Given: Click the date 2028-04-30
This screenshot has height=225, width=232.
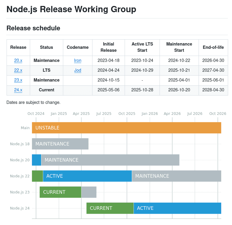Looking at the screenshot, I should pos(213,90).
